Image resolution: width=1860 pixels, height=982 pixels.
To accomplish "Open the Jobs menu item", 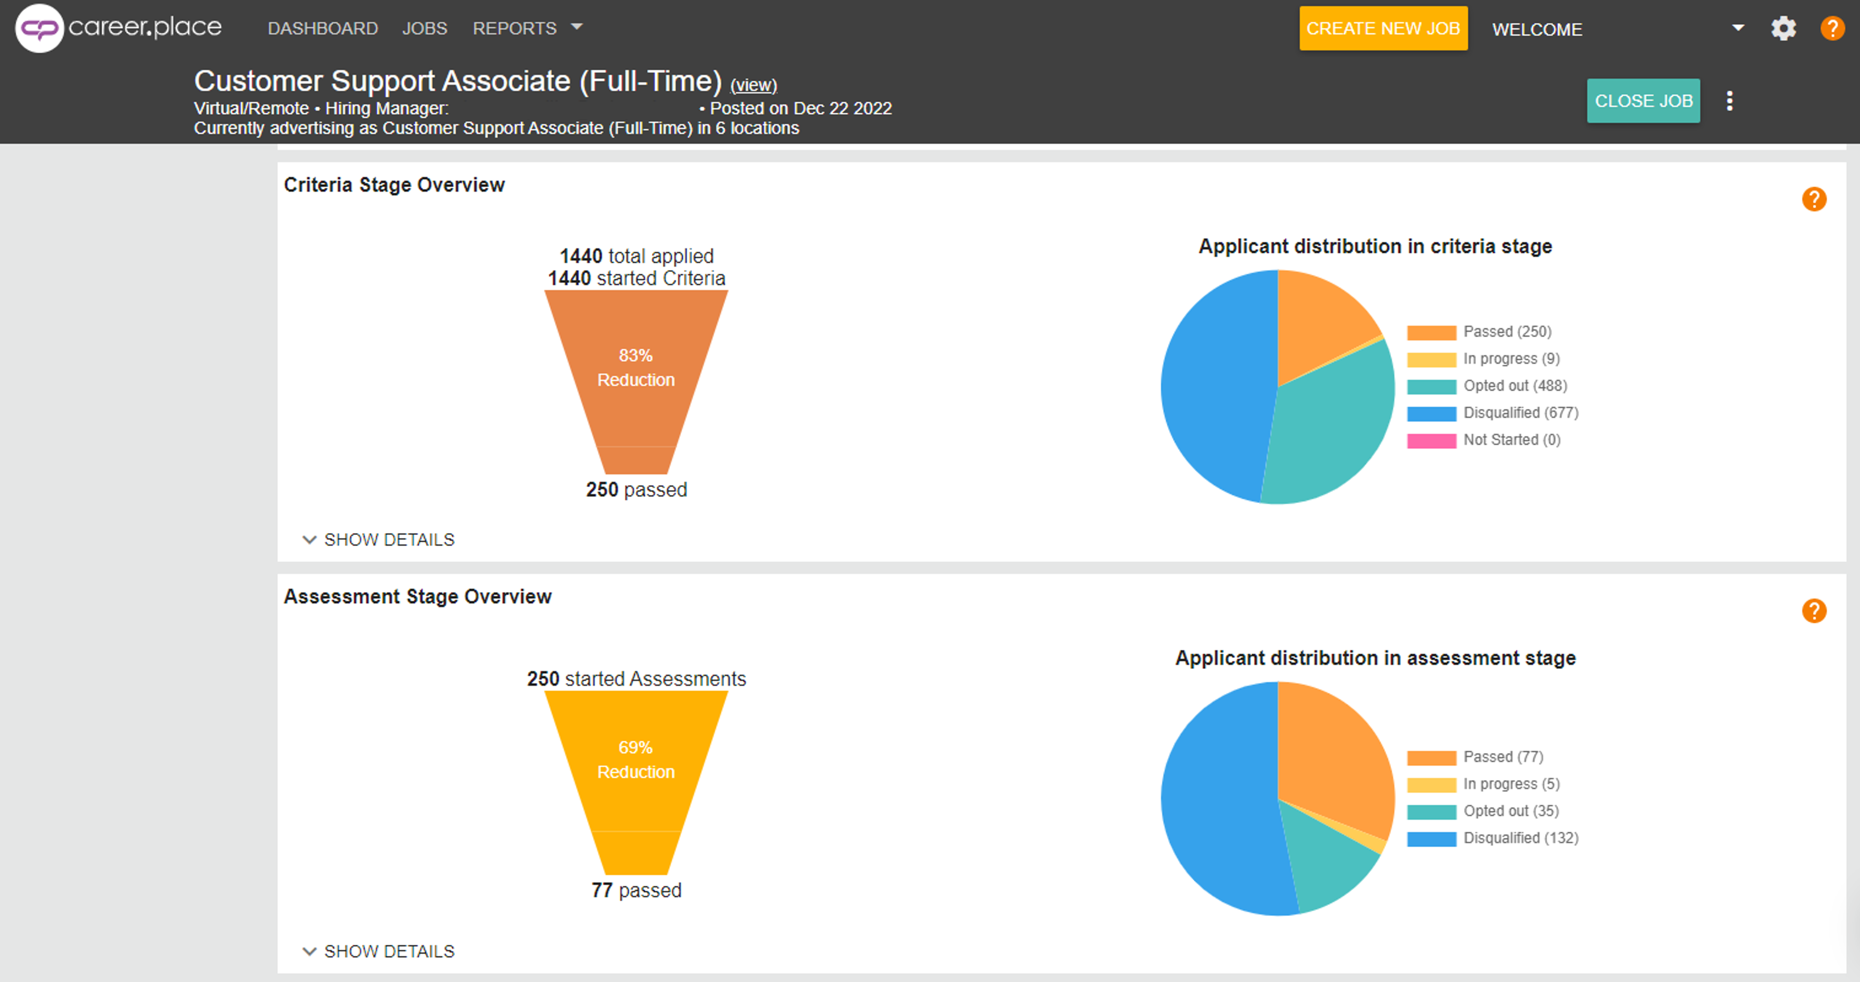I will point(424,28).
